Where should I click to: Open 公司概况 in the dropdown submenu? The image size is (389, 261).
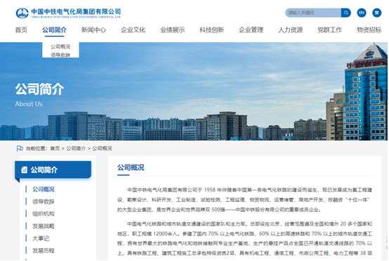click(x=60, y=46)
